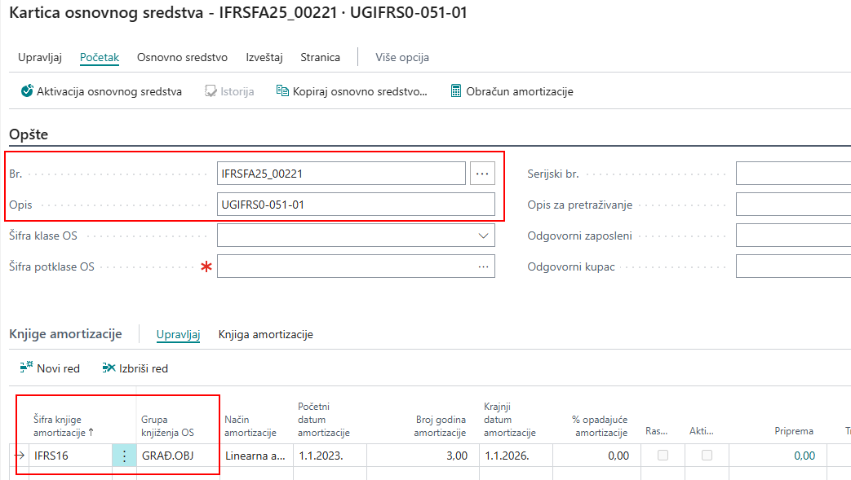Click the Priprema column header

click(793, 431)
